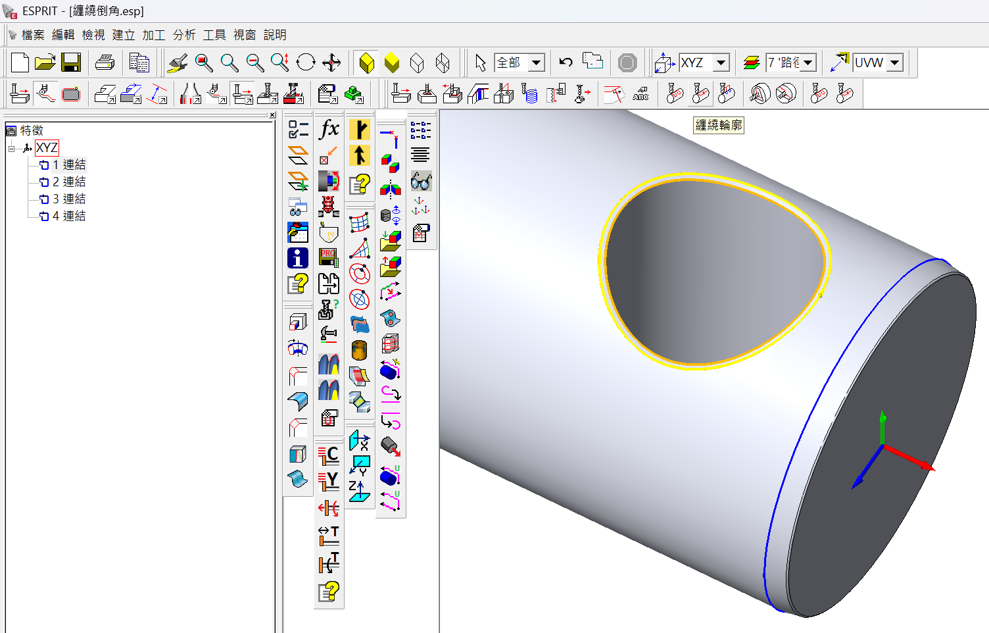Select the '3 連結' feature item

[x=69, y=199]
